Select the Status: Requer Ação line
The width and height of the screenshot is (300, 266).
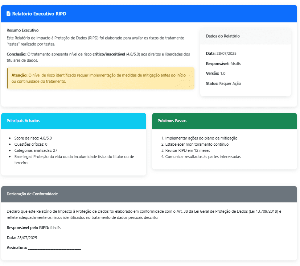(223, 84)
